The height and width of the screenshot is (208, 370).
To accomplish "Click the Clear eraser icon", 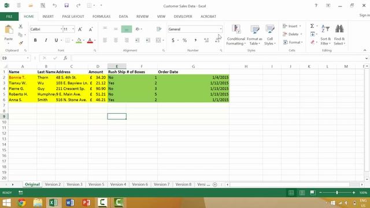I will coord(313,42).
